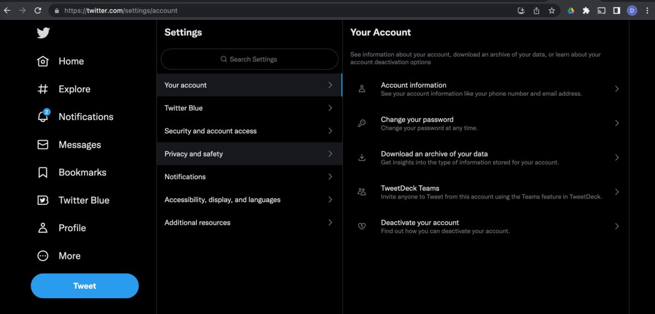Expand Deactivate your account chevron
This screenshot has height=314, width=655.
click(x=617, y=226)
